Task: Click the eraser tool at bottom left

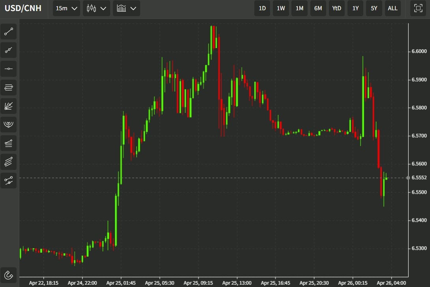Action: tap(9, 275)
